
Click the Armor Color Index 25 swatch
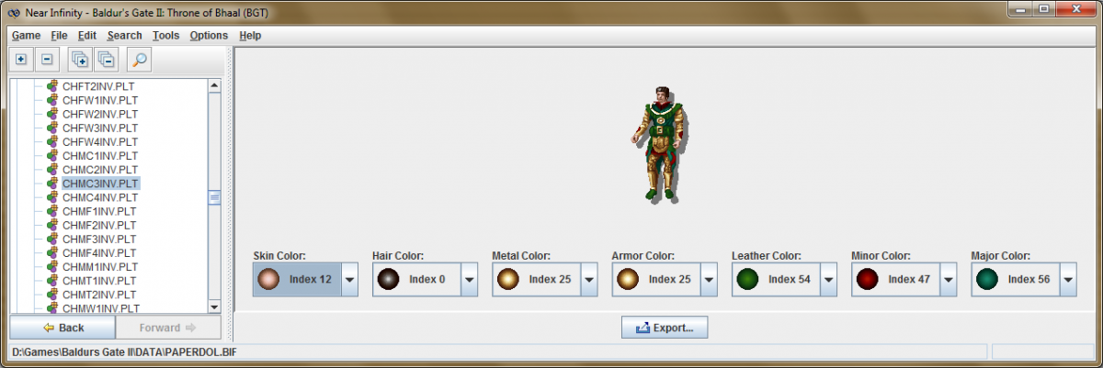(627, 279)
